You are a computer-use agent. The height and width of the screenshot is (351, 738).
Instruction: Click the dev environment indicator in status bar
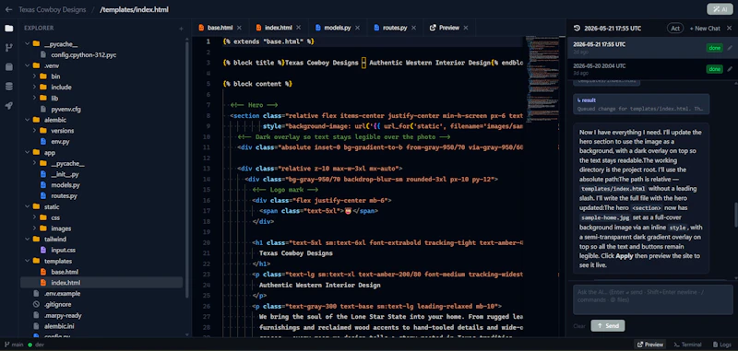pyautogui.click(x=36, y=345)
